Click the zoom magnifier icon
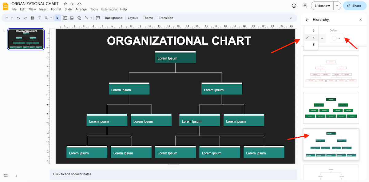The height and width of the screenshot is (182, 369). click(x=47, y=18)
